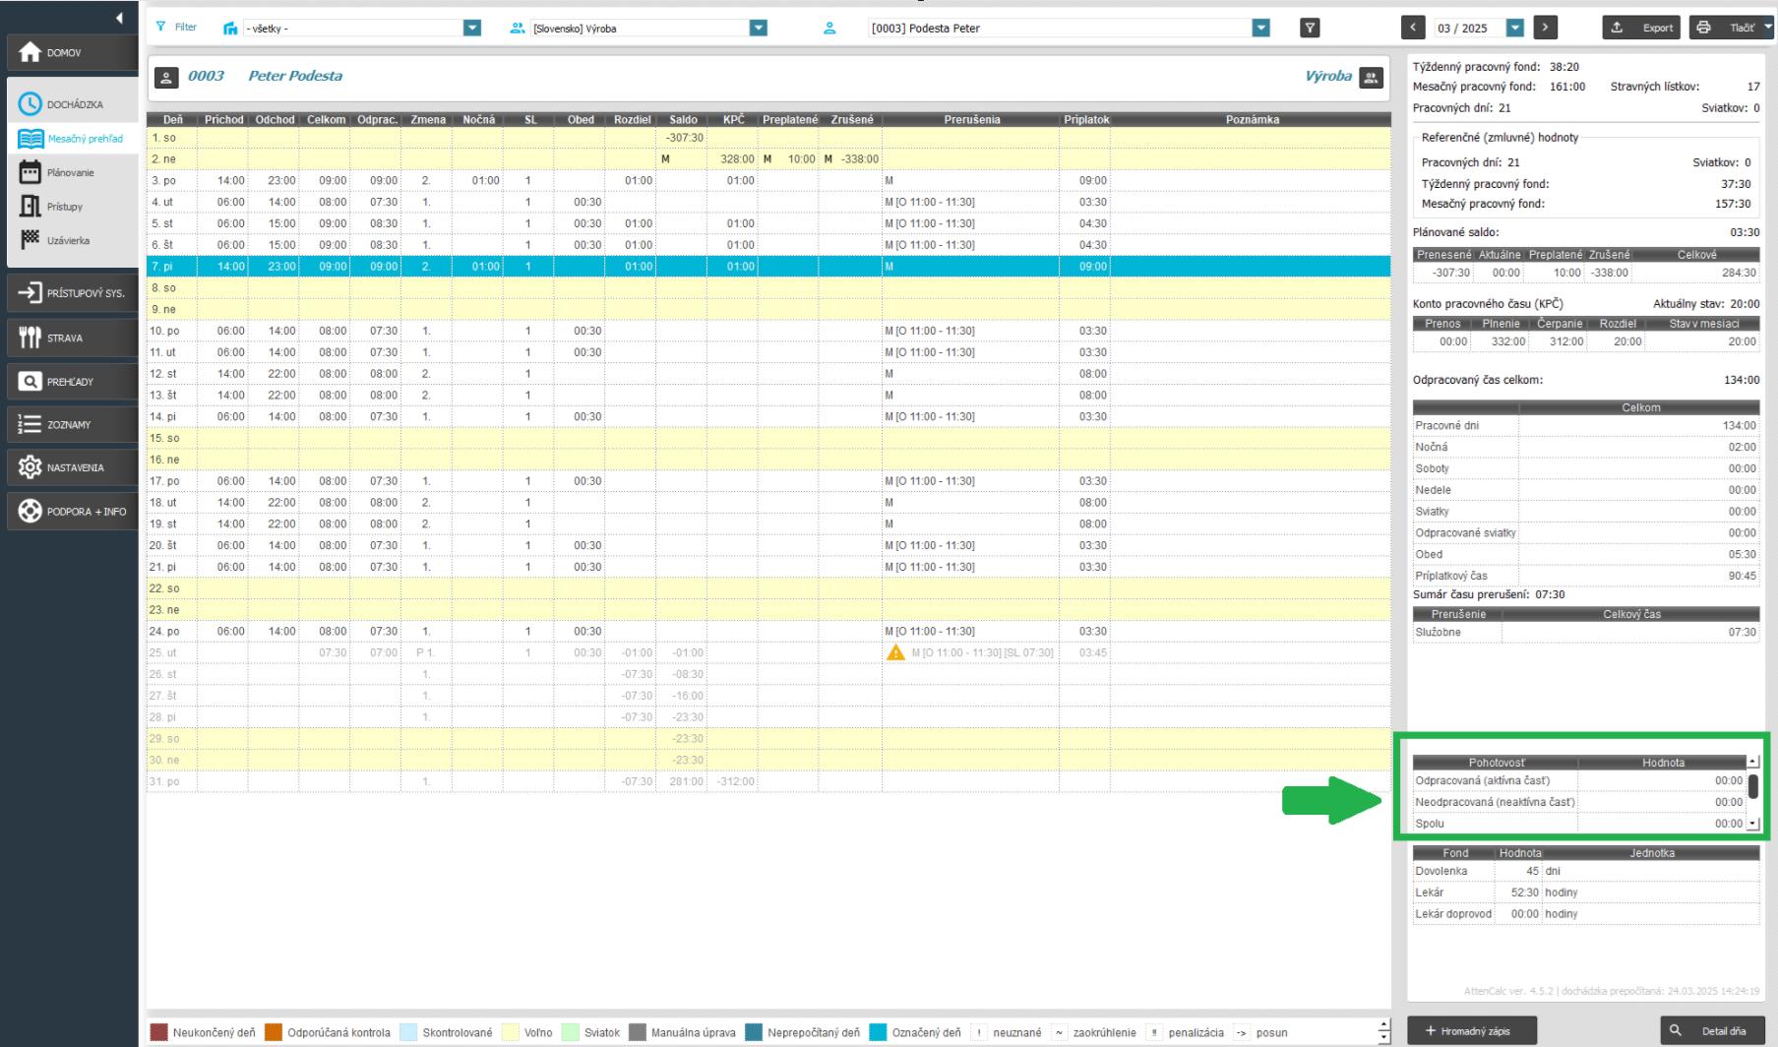Click the filter funnel icon next to employee selector

[1310, 29]
